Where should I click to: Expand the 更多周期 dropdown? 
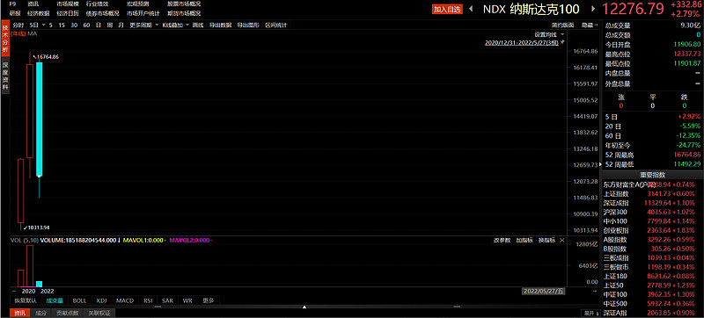[143, 25]
